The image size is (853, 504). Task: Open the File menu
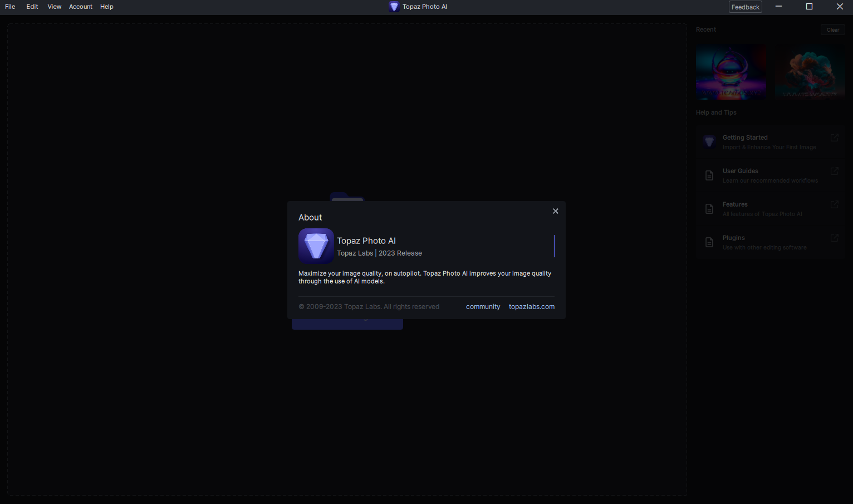coord(10,7)
